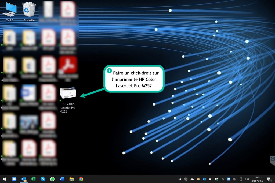275x183 pixels.
Task: Open the Wi-Fi network flyout
Action: tap(223, 179)
